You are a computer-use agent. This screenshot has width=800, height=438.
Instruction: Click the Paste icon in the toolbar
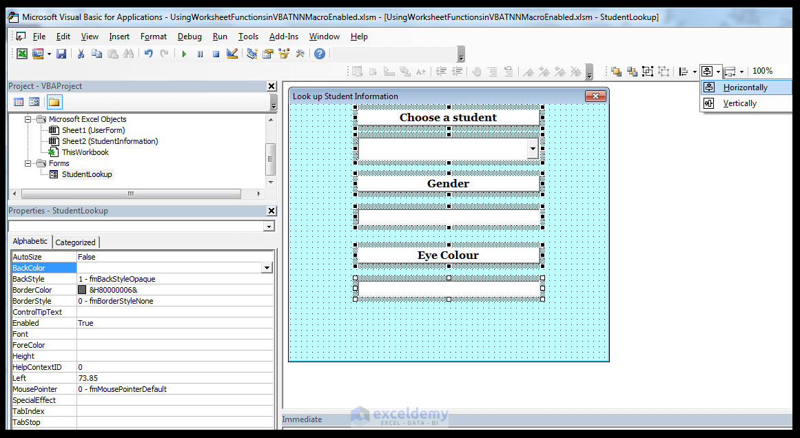(x=113, y=54)
